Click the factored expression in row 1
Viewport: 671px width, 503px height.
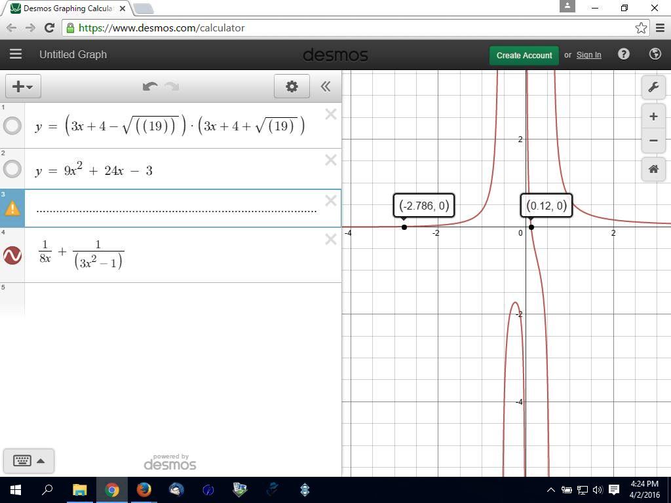pyautogui.click(x=170, y=126)
